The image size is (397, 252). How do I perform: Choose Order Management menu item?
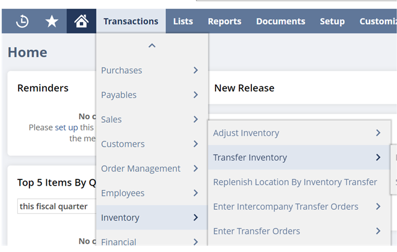point(140,168)
